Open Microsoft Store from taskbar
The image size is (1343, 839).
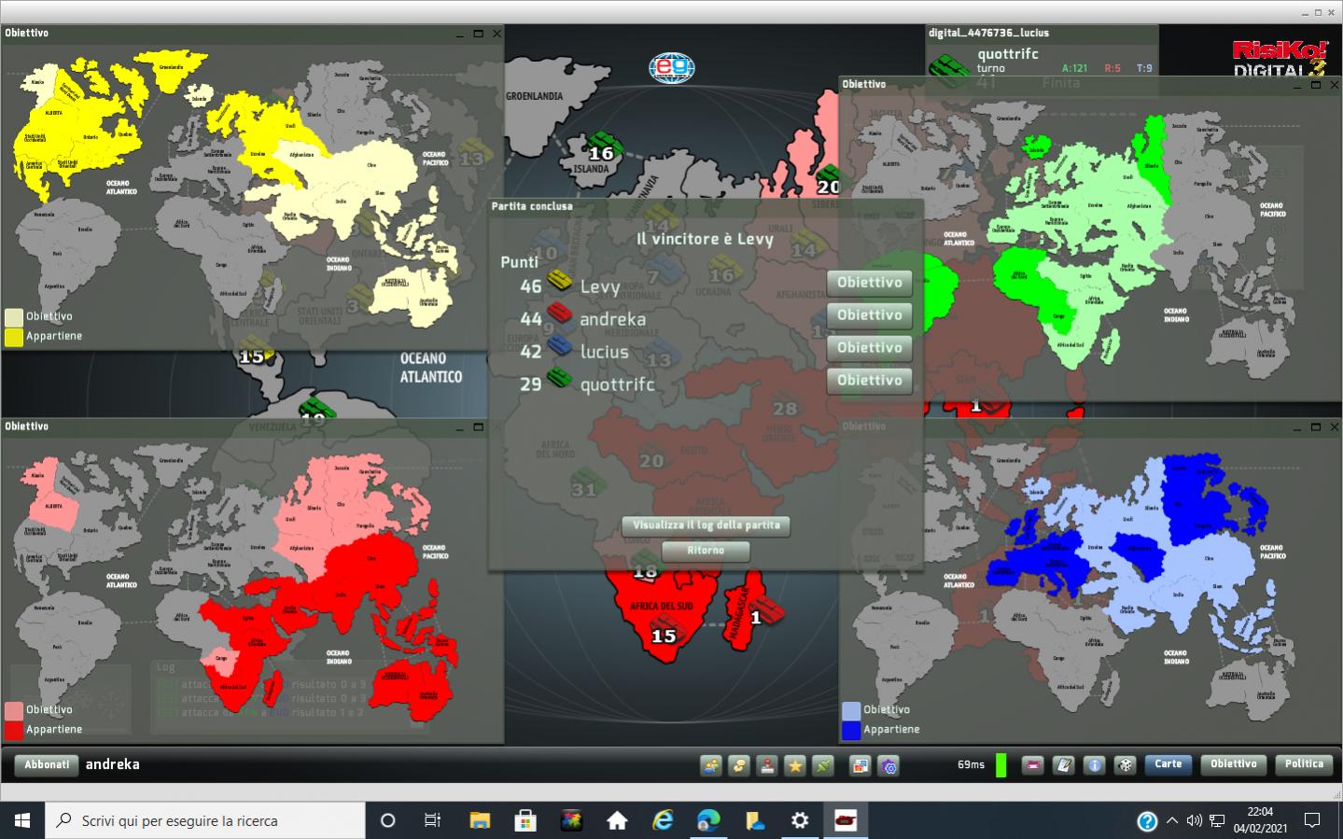click(525, 820)
